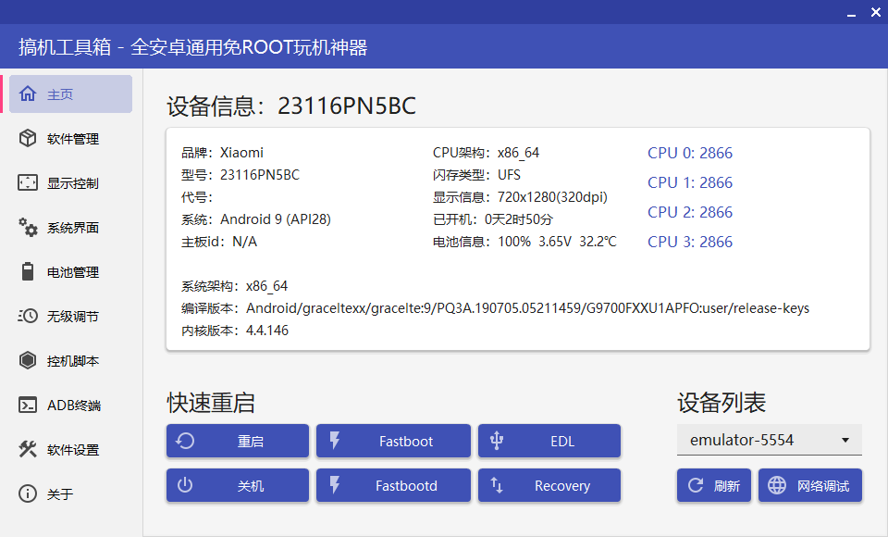Viewport: 888px width, 537px height.
Task: Open 无级调节 adjustment icon in sidebar
Action: pyautogui.click(x=28, y=316)
